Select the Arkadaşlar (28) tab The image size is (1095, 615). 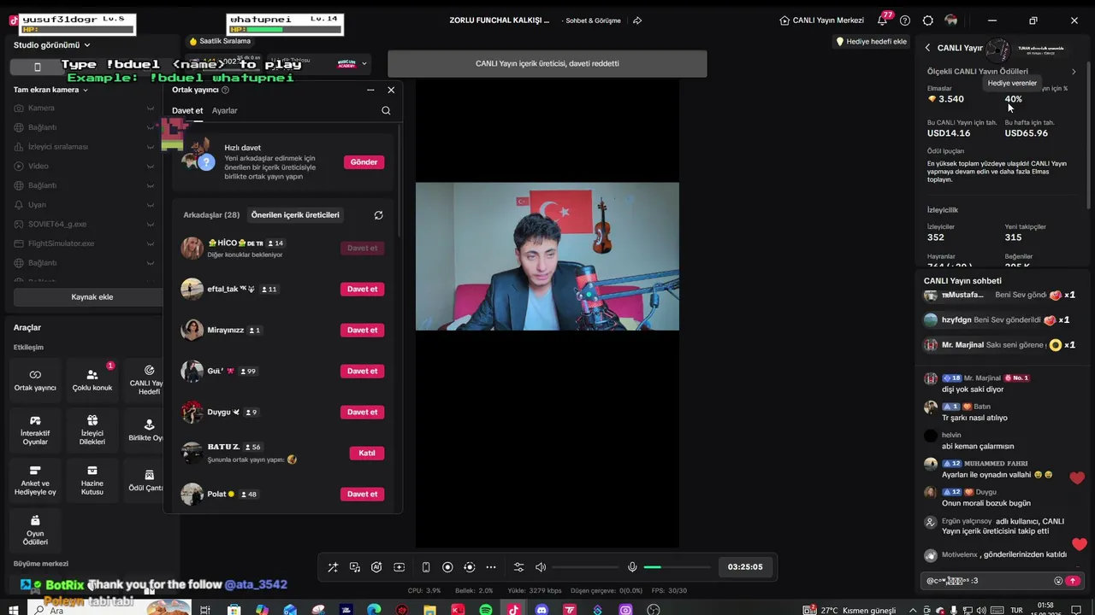pyautogui.click(x=211, y=215)
